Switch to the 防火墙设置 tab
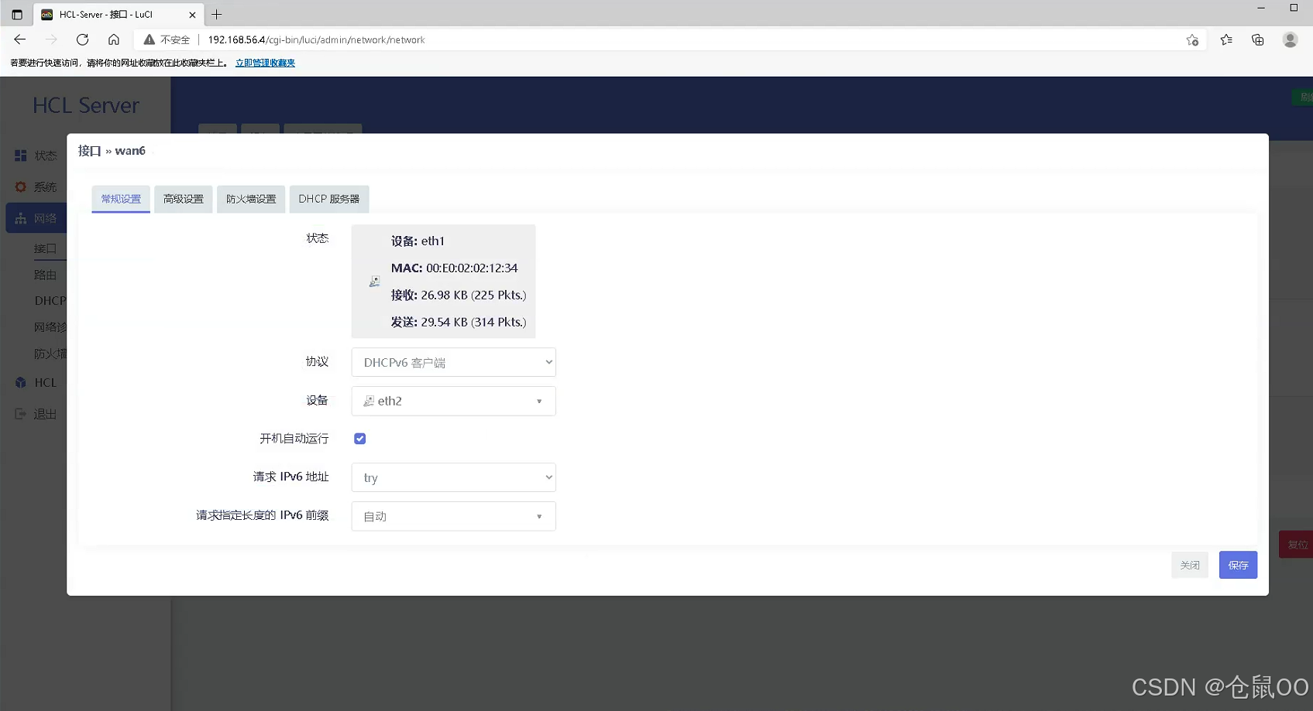This screenshot has width=1313, height=711. 250,199
